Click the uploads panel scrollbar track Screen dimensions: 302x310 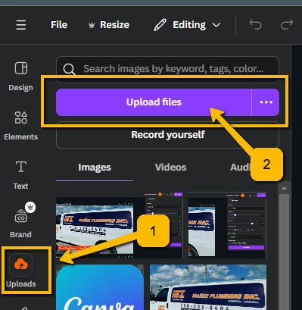(x=284, y=252)
